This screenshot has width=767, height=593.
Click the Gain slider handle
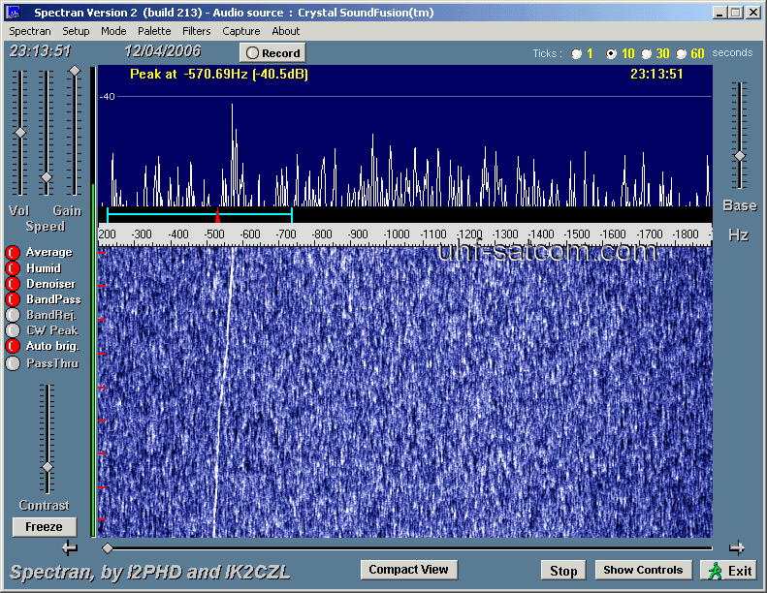pyautogui.click(x=75, y=71)
